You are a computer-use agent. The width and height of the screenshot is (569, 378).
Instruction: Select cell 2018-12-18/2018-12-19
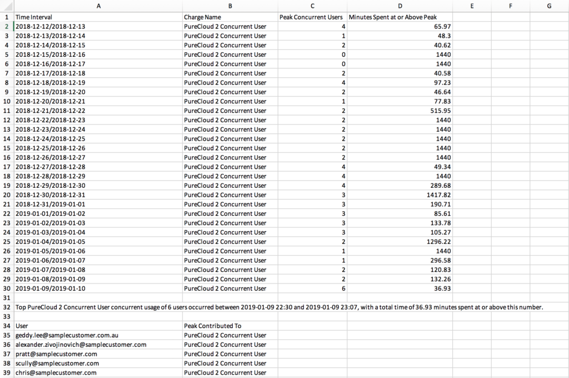(98, 83)
